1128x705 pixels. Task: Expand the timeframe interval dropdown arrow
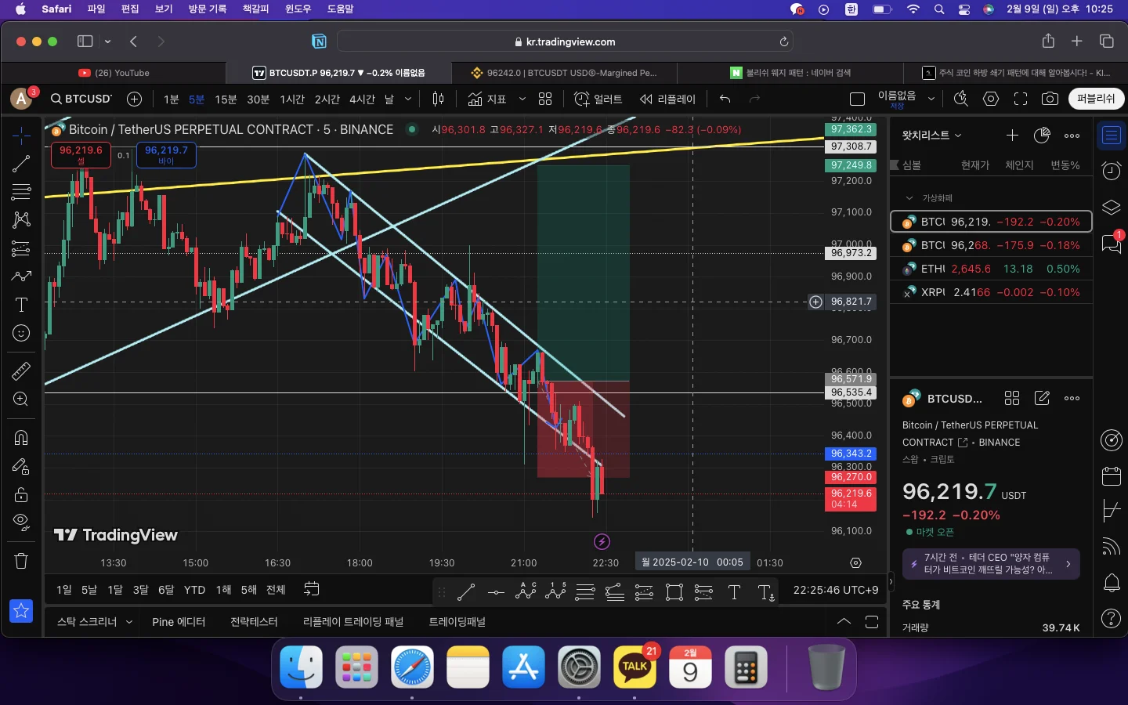click(408, 99)
